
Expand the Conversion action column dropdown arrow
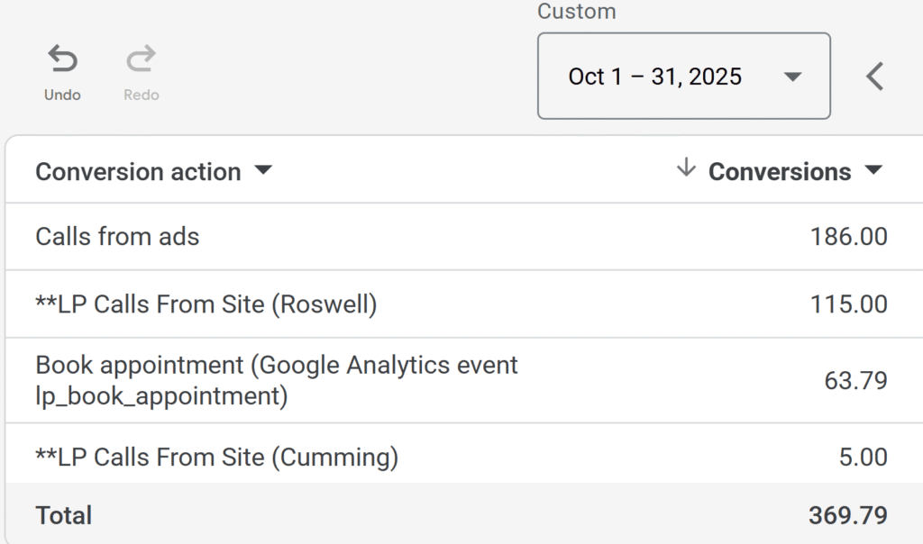coord(263,170)
